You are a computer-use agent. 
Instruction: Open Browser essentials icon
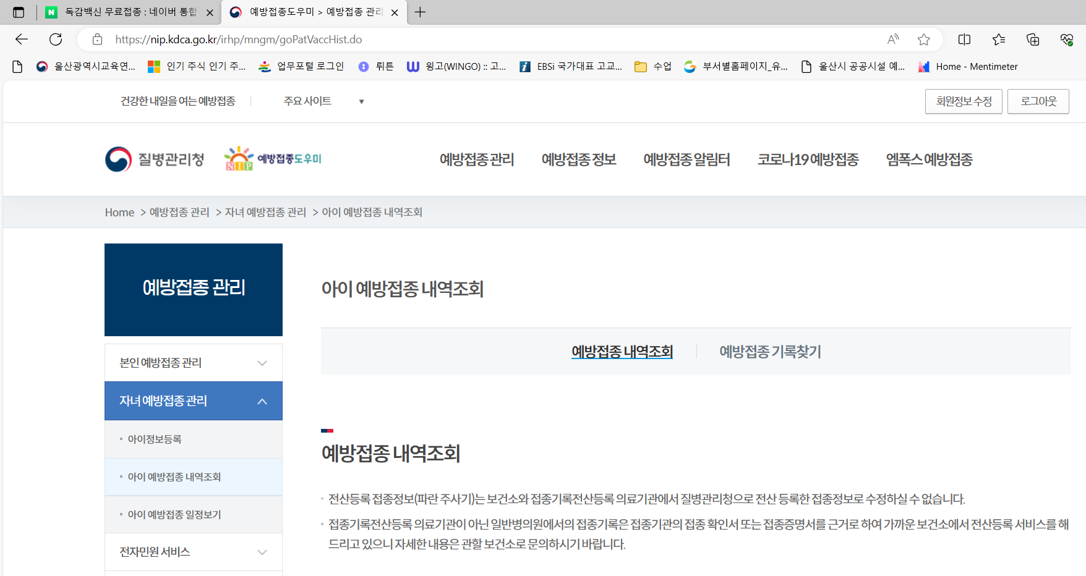[1066, 39]
